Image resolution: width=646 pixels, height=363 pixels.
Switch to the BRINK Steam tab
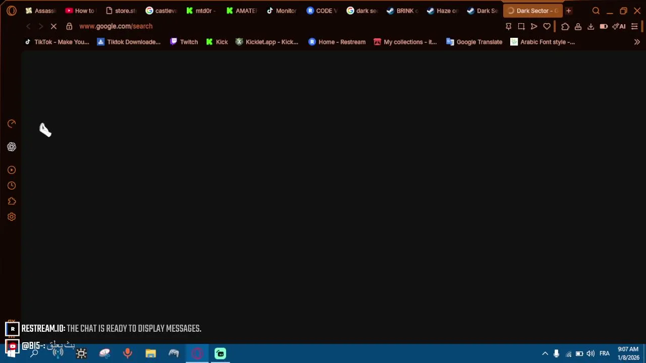401,11
